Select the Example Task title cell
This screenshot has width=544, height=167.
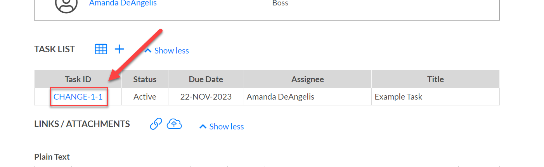435,97
